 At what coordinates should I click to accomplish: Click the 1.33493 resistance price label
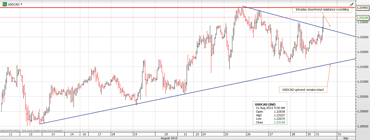[362, 8]
